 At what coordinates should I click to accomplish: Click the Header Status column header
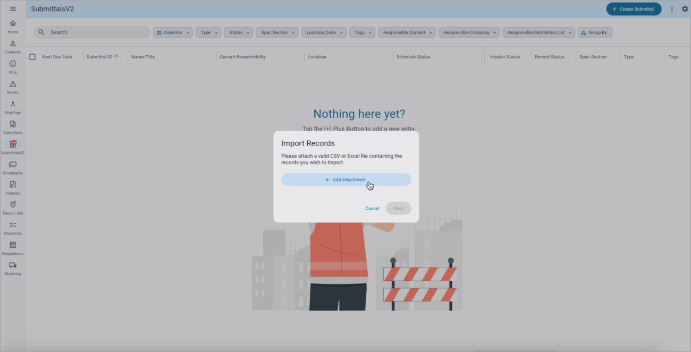pos(505,57)
